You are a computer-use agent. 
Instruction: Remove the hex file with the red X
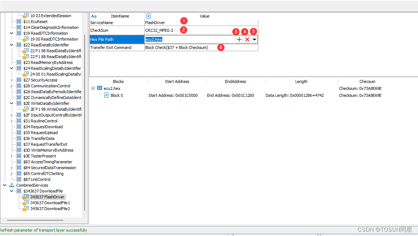(247, 39)
